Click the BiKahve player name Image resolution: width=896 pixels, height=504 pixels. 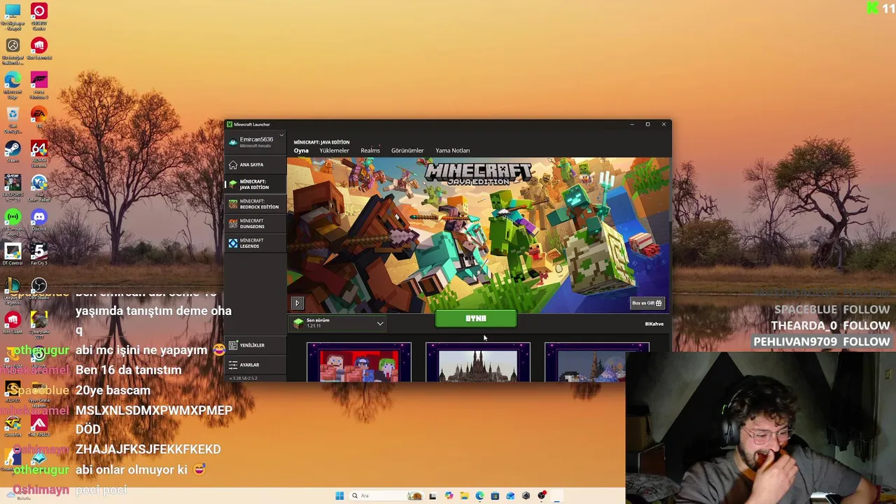[x=654, y=324]
